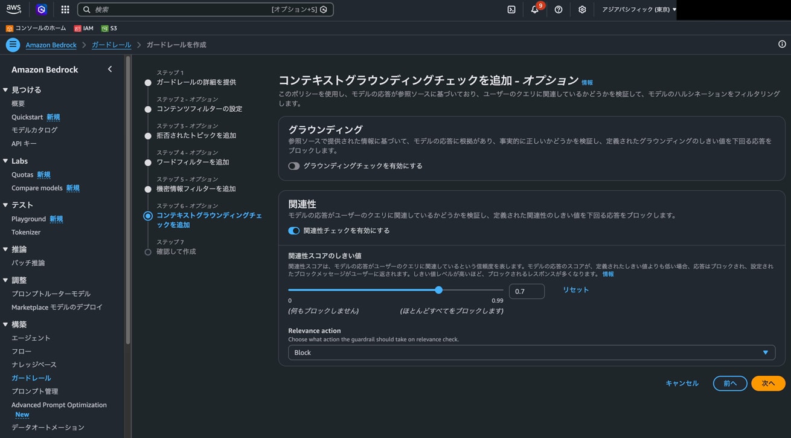Collapse the Labs sidebar section

pos(5,161)
